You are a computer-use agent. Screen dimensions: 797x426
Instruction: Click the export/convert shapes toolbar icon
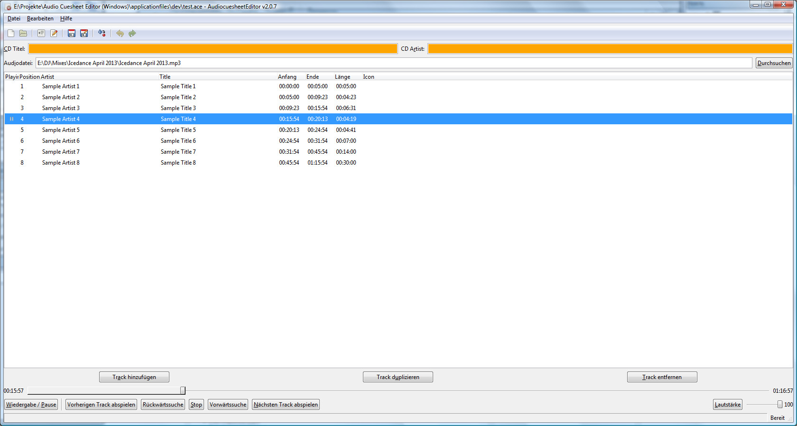click(102, 33)
